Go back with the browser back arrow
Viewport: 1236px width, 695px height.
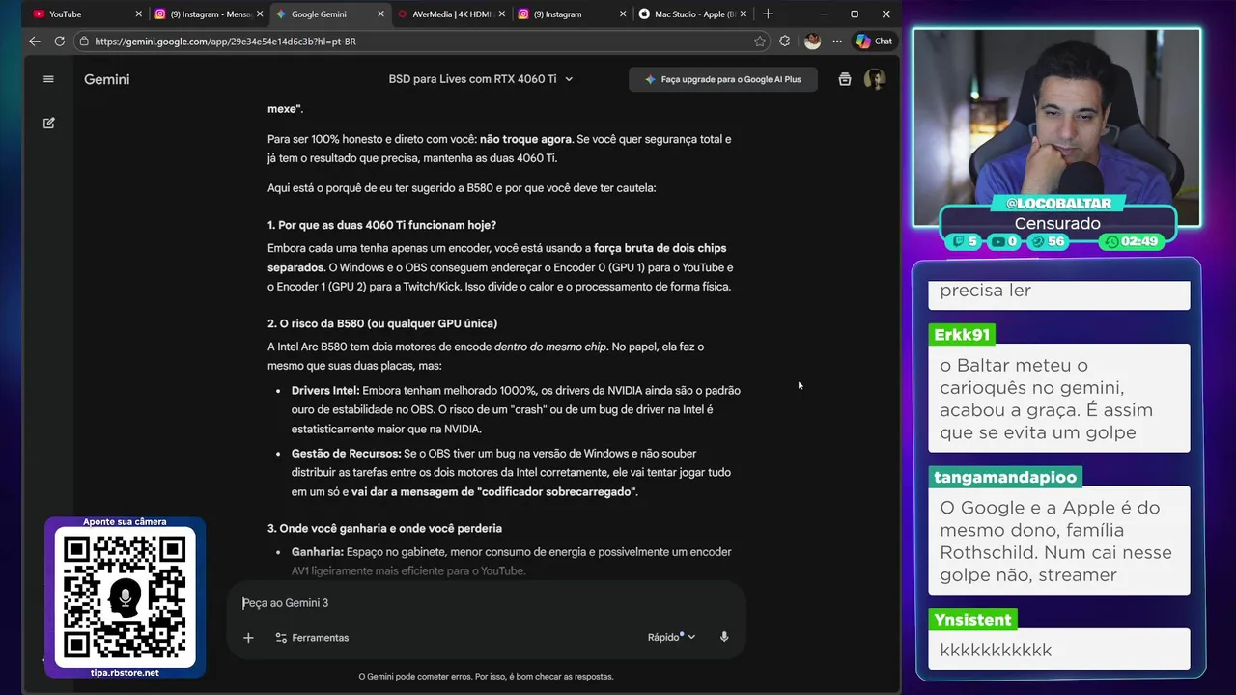point(35,42)
